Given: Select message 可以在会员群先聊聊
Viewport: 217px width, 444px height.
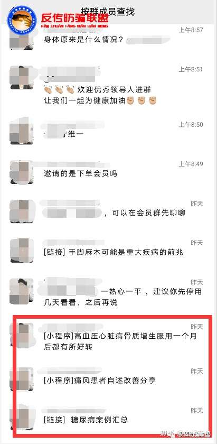Looking at the screenshot, I should (x=149, y=213).
